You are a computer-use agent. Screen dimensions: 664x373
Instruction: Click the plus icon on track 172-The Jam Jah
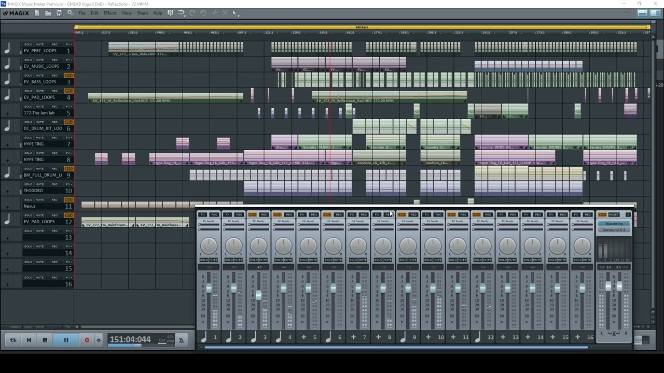(7, 113)
